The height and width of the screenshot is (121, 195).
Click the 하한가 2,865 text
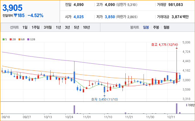(x=126, y=17)
